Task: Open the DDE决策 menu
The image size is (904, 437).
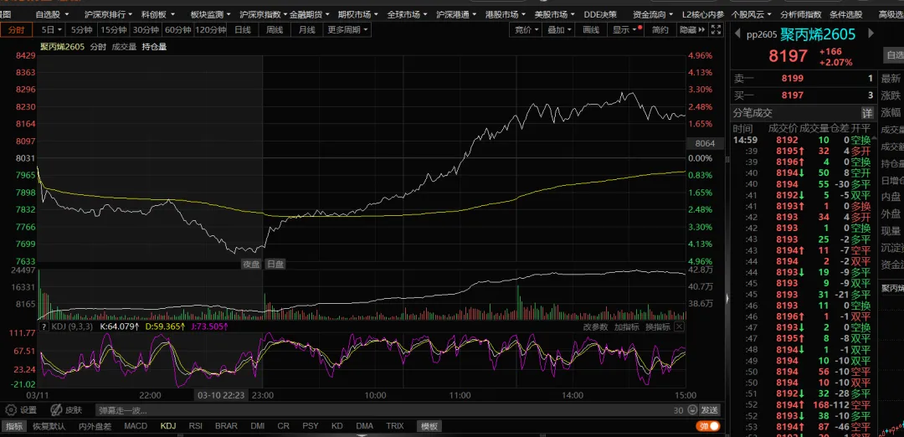Action: (x=599, y=14)
